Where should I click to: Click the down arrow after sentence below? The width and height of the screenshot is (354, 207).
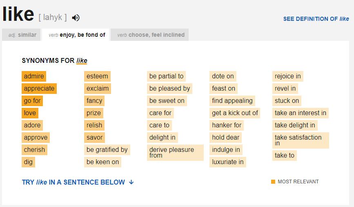(131, 182)
